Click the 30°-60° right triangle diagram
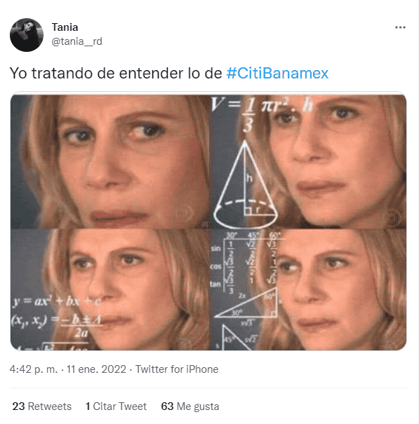 click(x=246, y=304)
